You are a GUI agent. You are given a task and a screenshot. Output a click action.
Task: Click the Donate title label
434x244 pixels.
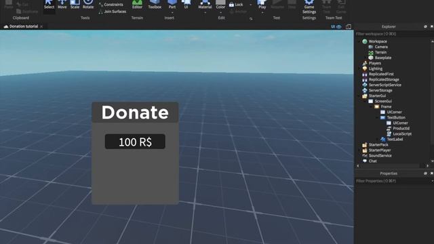pos(135,113)
